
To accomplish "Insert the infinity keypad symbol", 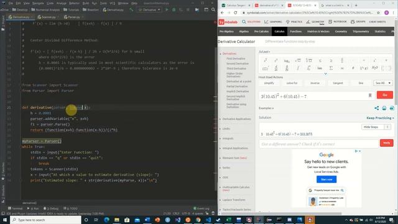I will (342, 68).
